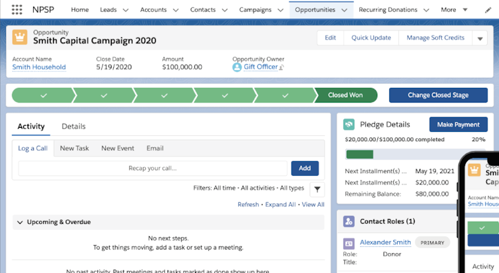Click the pledge completion progress bar
499x273 pixels.
click(x=416, y=154)
